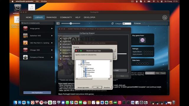The image size is (189, 106).
Task: Open the Trash in the Dock
Action: tap(174, 102)
